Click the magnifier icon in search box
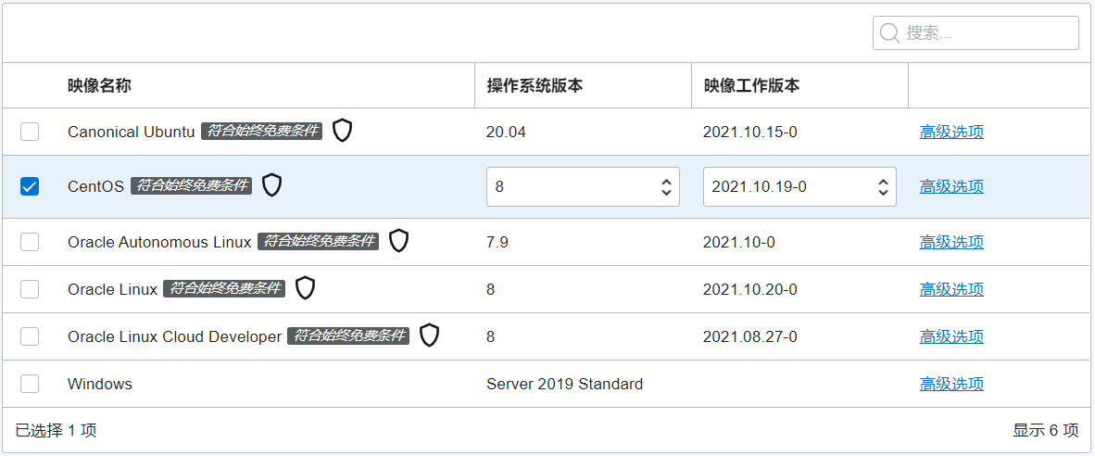The height and width of the screenshot is (456, 1095). pos(889,32)
